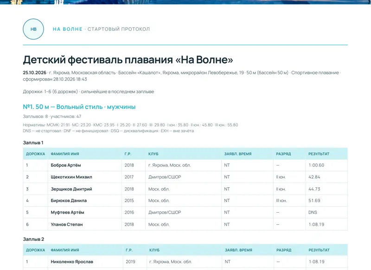Click 'РАЗРЯД' column header in Заплыв 1

pyautogui.click(x=283, y=154)
